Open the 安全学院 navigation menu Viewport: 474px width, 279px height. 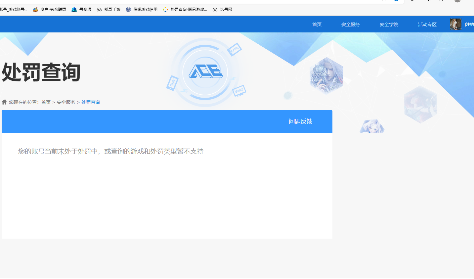click(389, 24)
